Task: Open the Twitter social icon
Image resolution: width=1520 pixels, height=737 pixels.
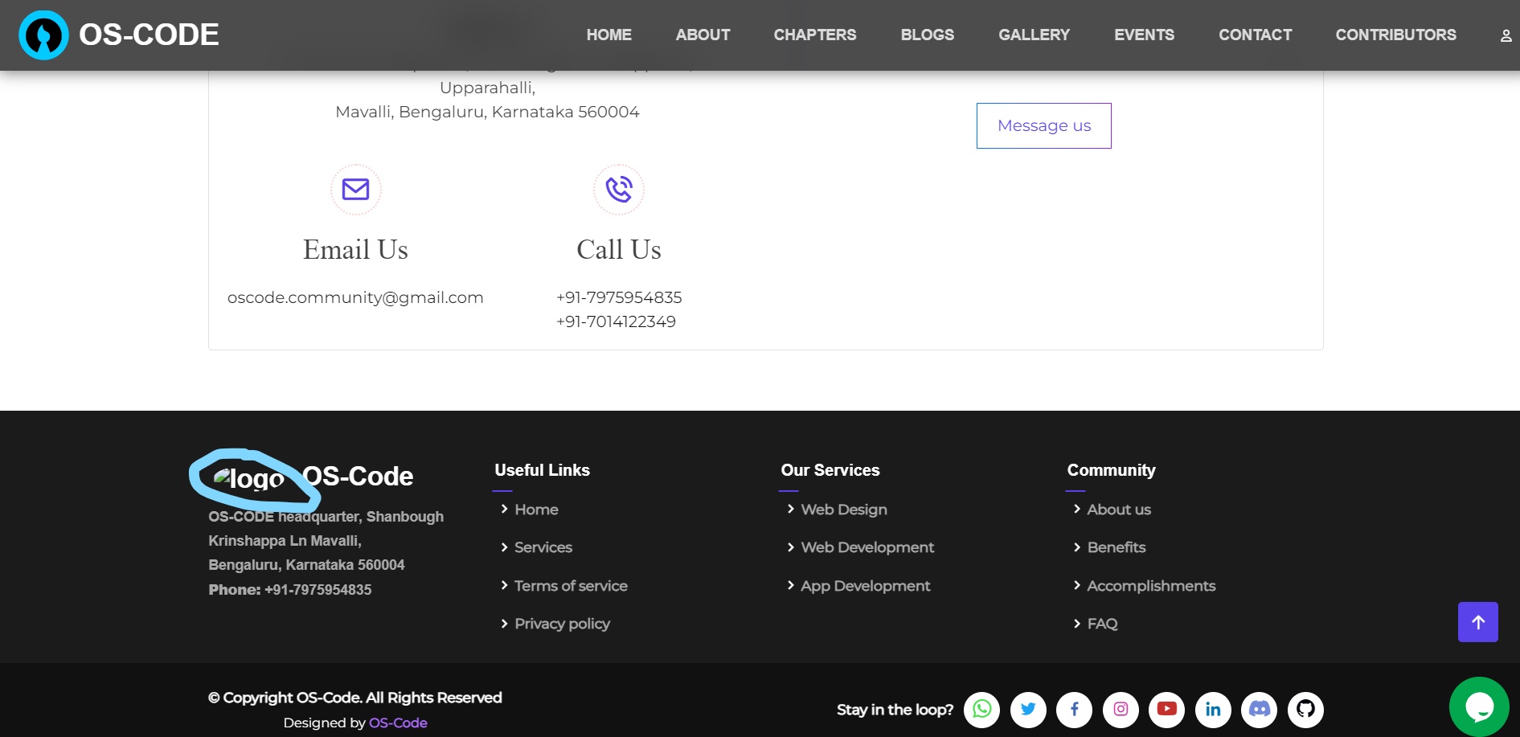Action: tap(1028, 710)
